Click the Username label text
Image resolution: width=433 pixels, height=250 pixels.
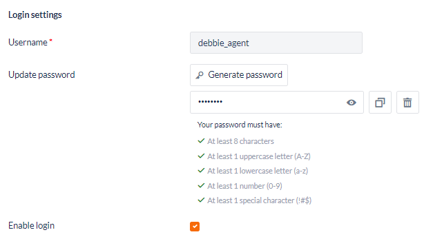(x=28, y=43)
